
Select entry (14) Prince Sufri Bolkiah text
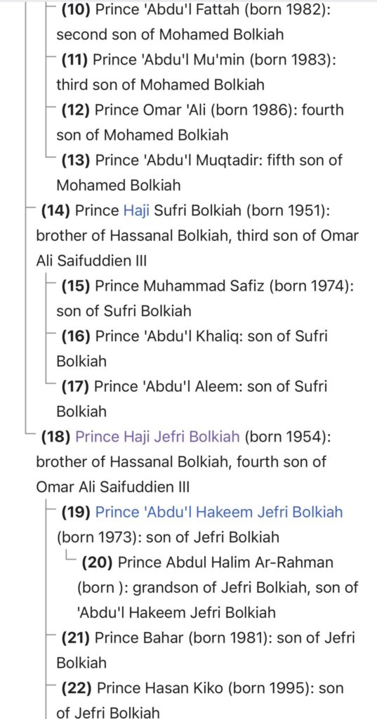point(197,236)
